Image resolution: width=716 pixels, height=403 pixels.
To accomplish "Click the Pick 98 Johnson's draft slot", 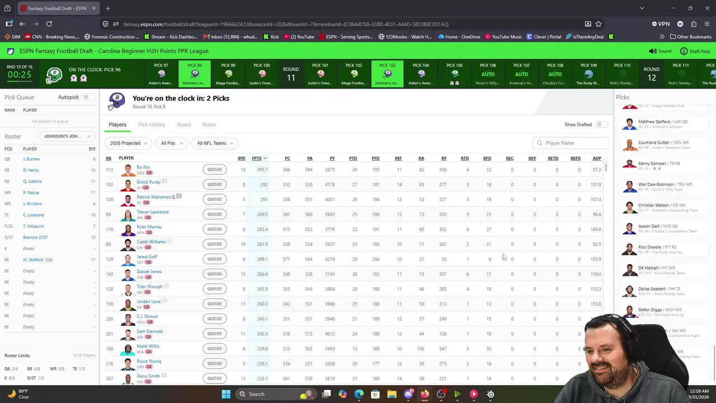I will (195, 73).
